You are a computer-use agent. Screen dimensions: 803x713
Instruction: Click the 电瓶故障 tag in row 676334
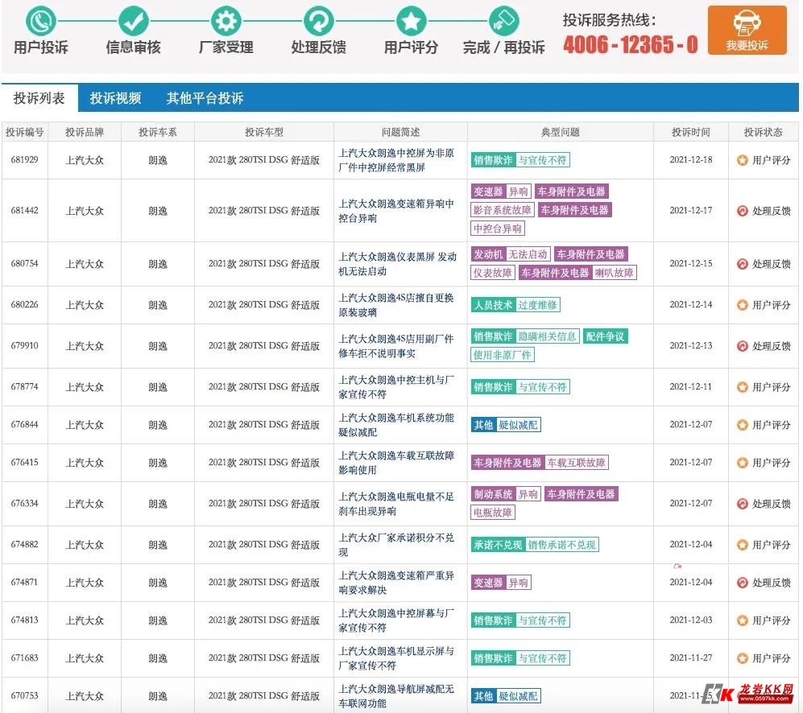[x=493, y=513]
